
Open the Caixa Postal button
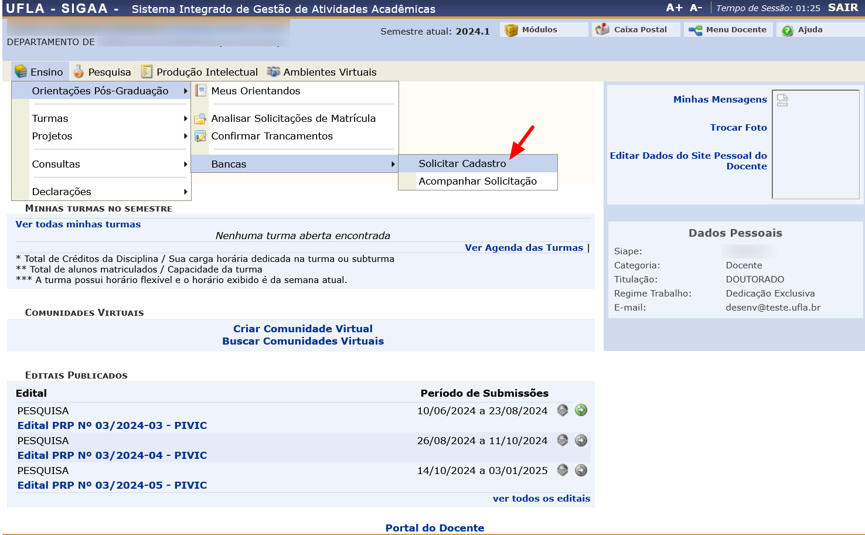click(x=635, y=30)
